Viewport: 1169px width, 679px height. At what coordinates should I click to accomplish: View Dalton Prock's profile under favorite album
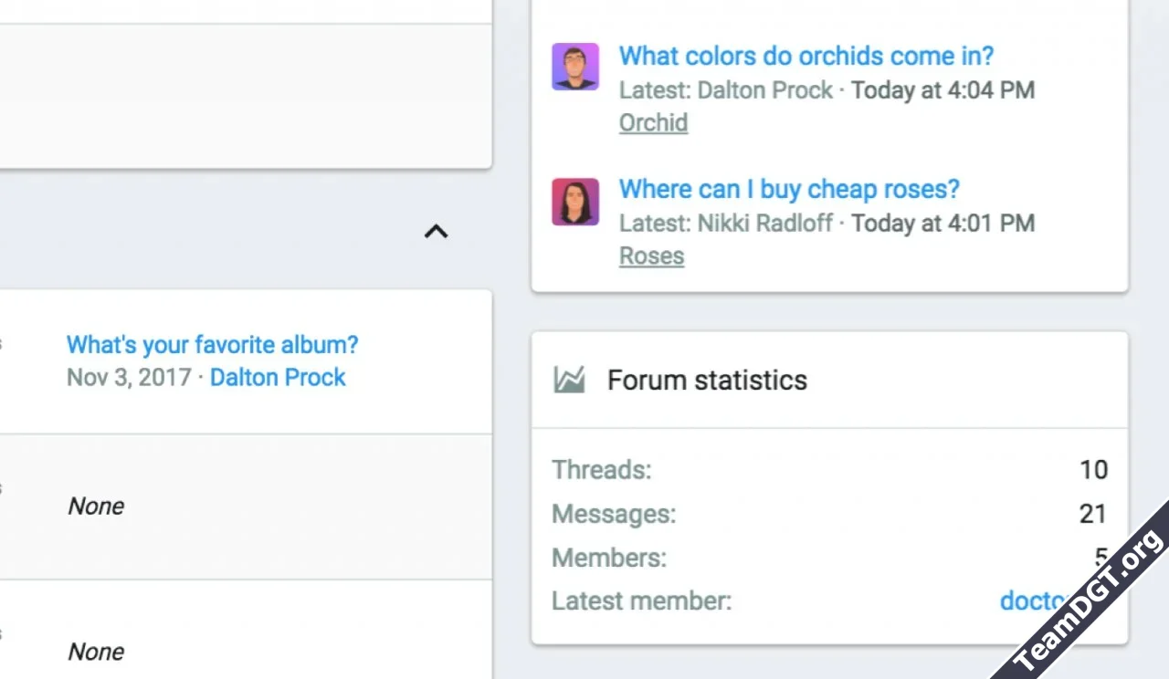(278, 377)
